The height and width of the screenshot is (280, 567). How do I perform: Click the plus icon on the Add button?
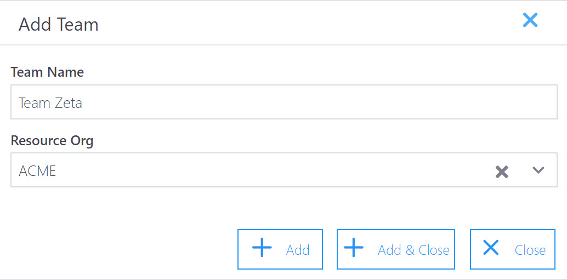point(262,248)
